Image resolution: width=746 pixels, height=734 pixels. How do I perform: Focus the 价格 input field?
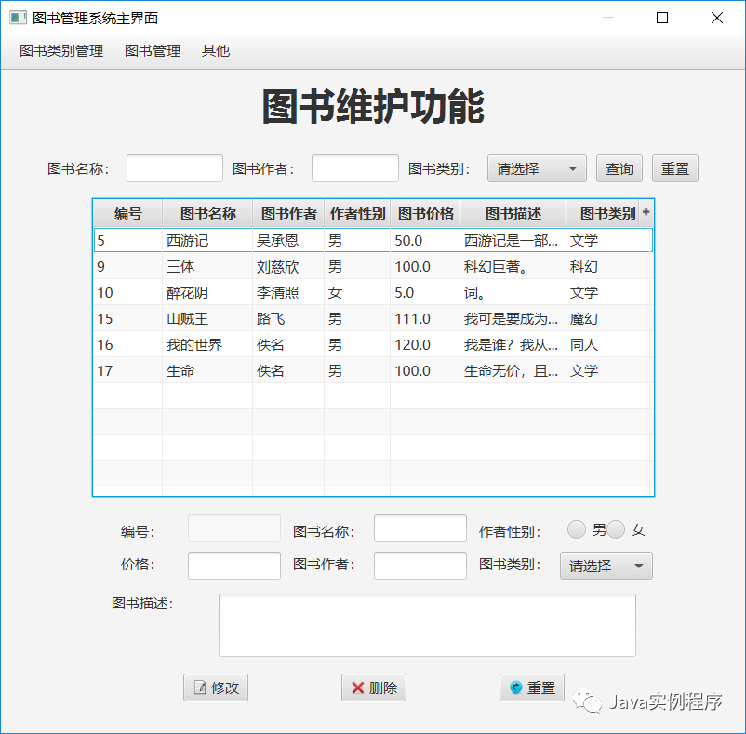click(234, 566)
